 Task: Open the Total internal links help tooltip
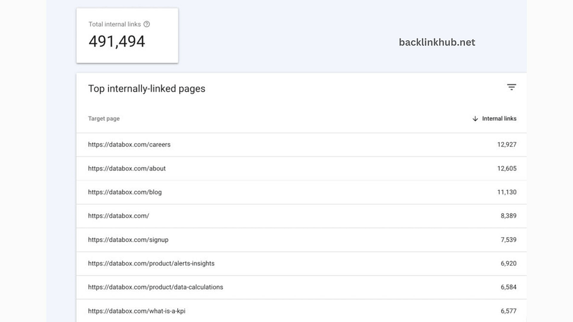pos(147,24)
